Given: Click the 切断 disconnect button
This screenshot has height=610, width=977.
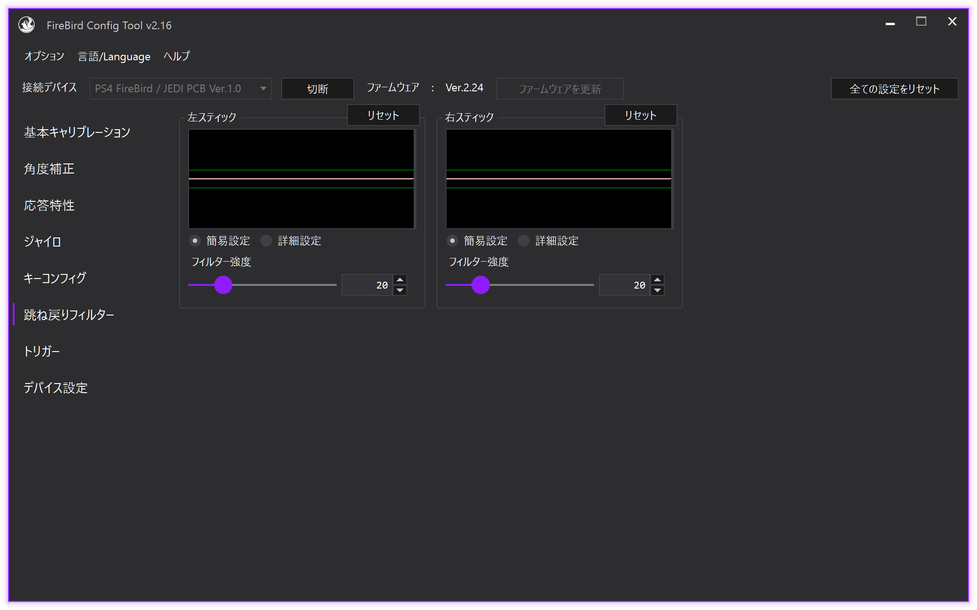Looking at the screenshot, I should tap(317, 89).
